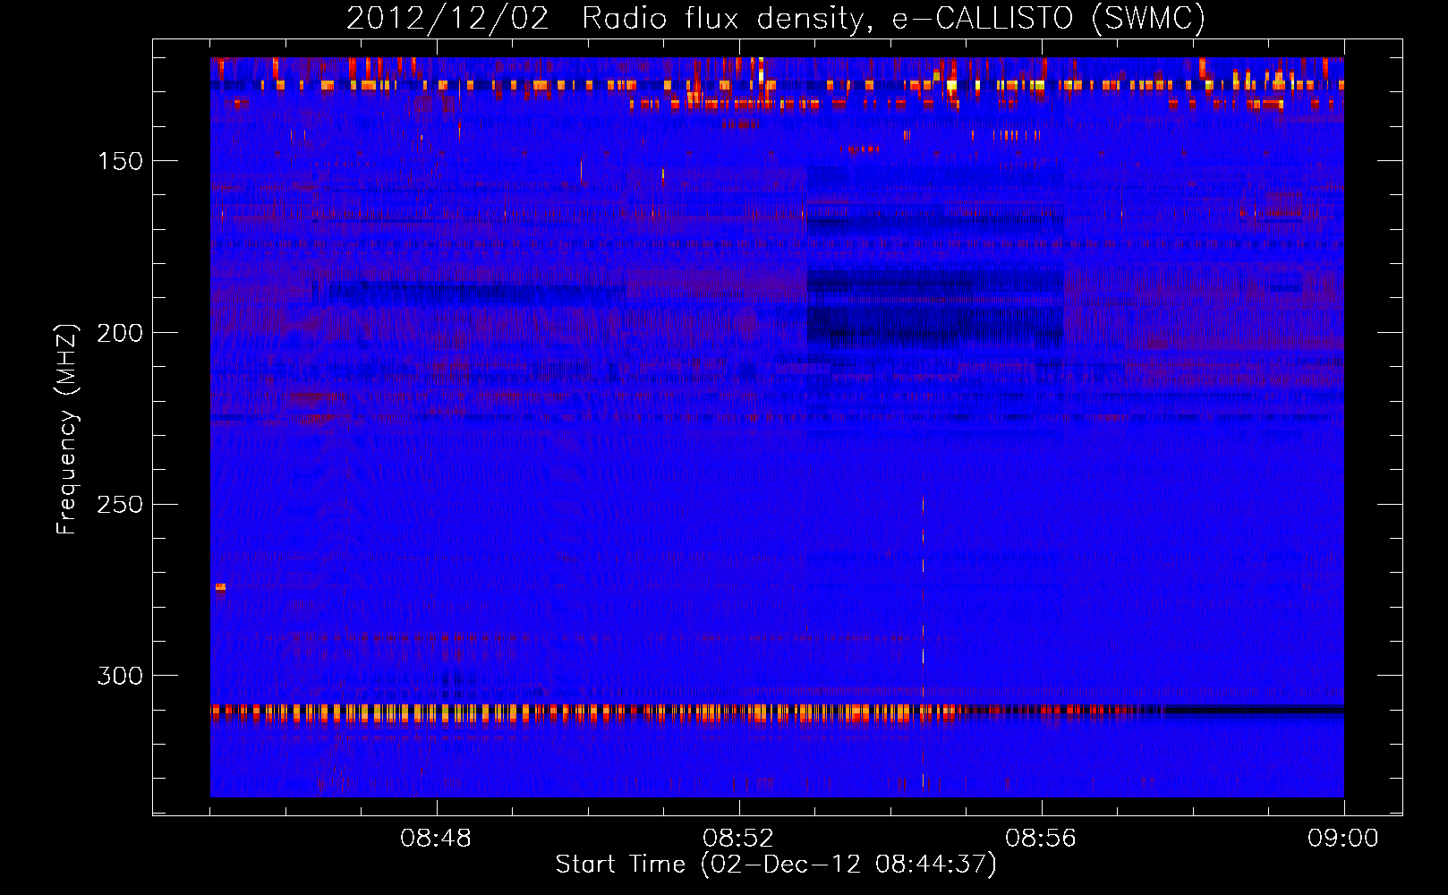
Task: Click the 'Start Time (02-Dec-12 08:44:37)' label
Action: (x=776, y=865)
